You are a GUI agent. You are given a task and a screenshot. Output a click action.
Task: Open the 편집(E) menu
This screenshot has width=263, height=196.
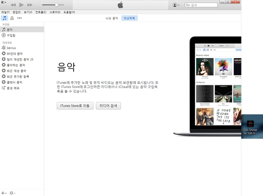(16, 12)
